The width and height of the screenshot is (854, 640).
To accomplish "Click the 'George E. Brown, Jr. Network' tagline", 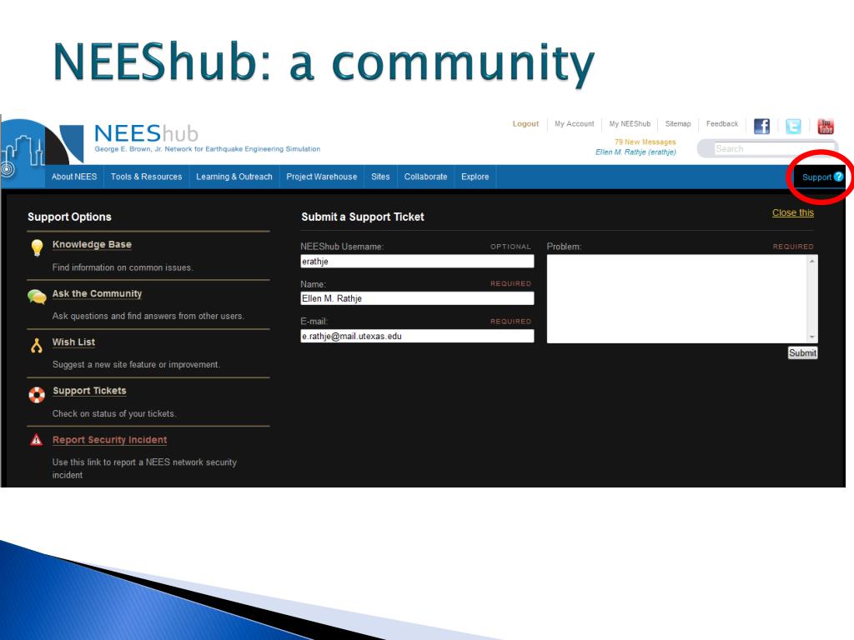I will coord(208,149).
